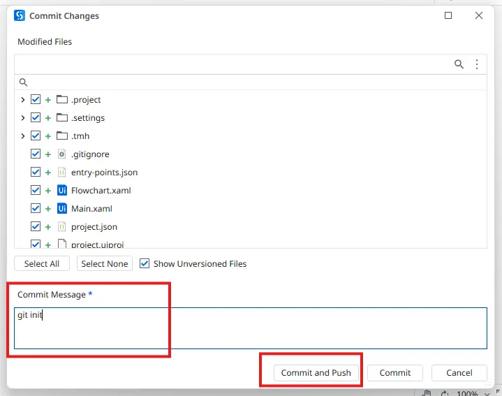This screenshot has width=502, height=396.
Task: Click into the Commit Message text box
Action: [x=251, y=328]
